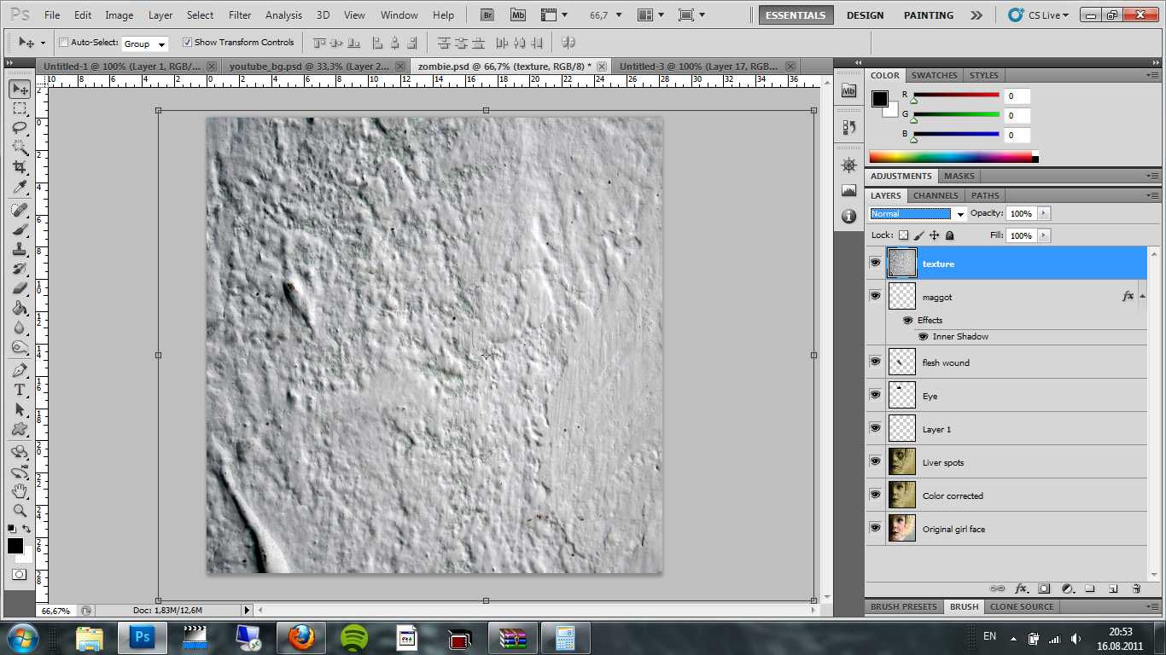Hide the maggot layer

coord(875,295)
